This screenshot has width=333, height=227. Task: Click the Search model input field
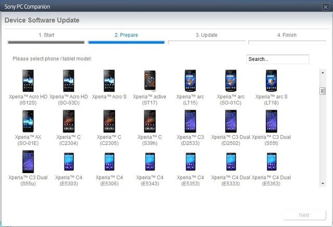click(x=277, y=59)
